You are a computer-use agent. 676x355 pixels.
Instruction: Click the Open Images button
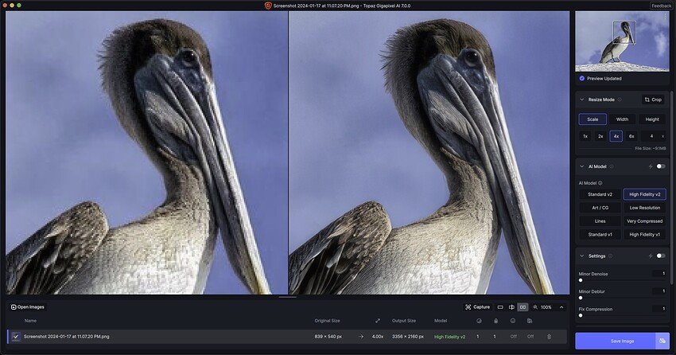[x=28, y=306]
